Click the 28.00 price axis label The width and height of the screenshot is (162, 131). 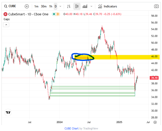click(154, 117)
